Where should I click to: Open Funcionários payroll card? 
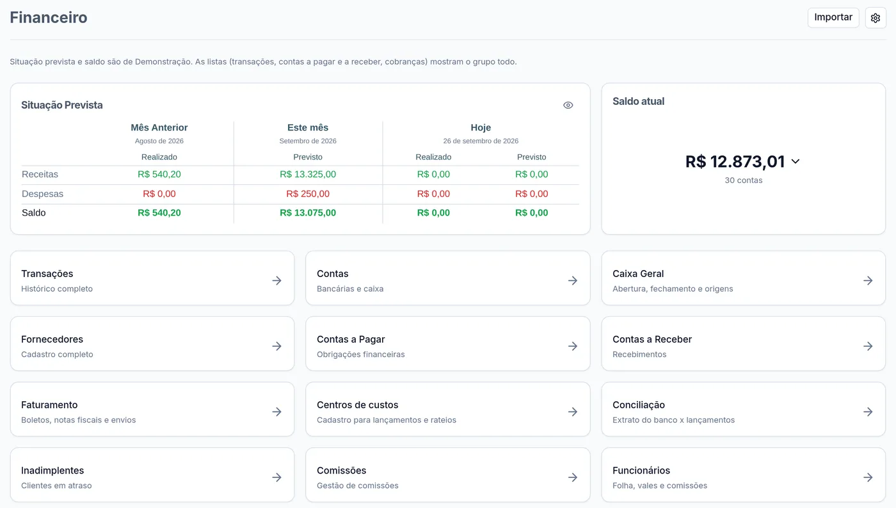tap(744, 475)
